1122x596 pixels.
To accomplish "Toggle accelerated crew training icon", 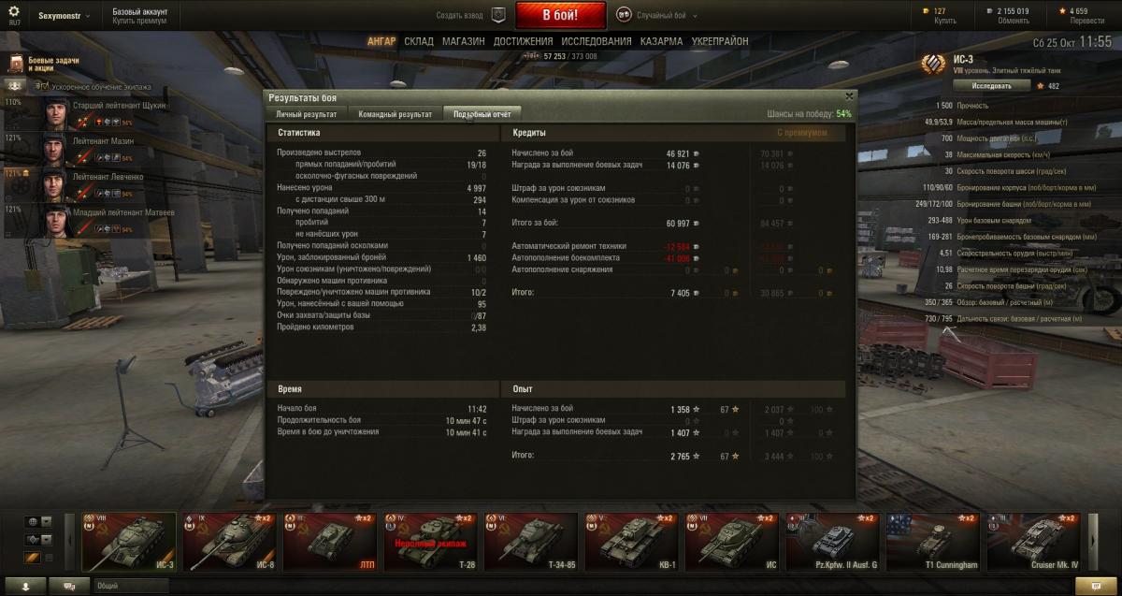I will (x=42, y=87).
